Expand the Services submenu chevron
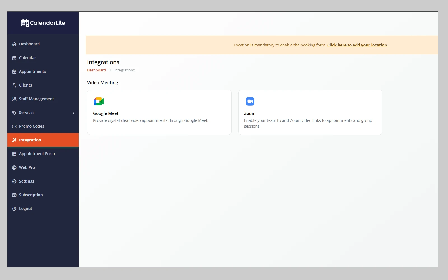This screenshot has width=448, height=280. 74,113
